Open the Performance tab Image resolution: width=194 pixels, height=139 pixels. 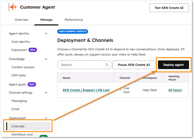pyautogui.click(x=74, y=20)
